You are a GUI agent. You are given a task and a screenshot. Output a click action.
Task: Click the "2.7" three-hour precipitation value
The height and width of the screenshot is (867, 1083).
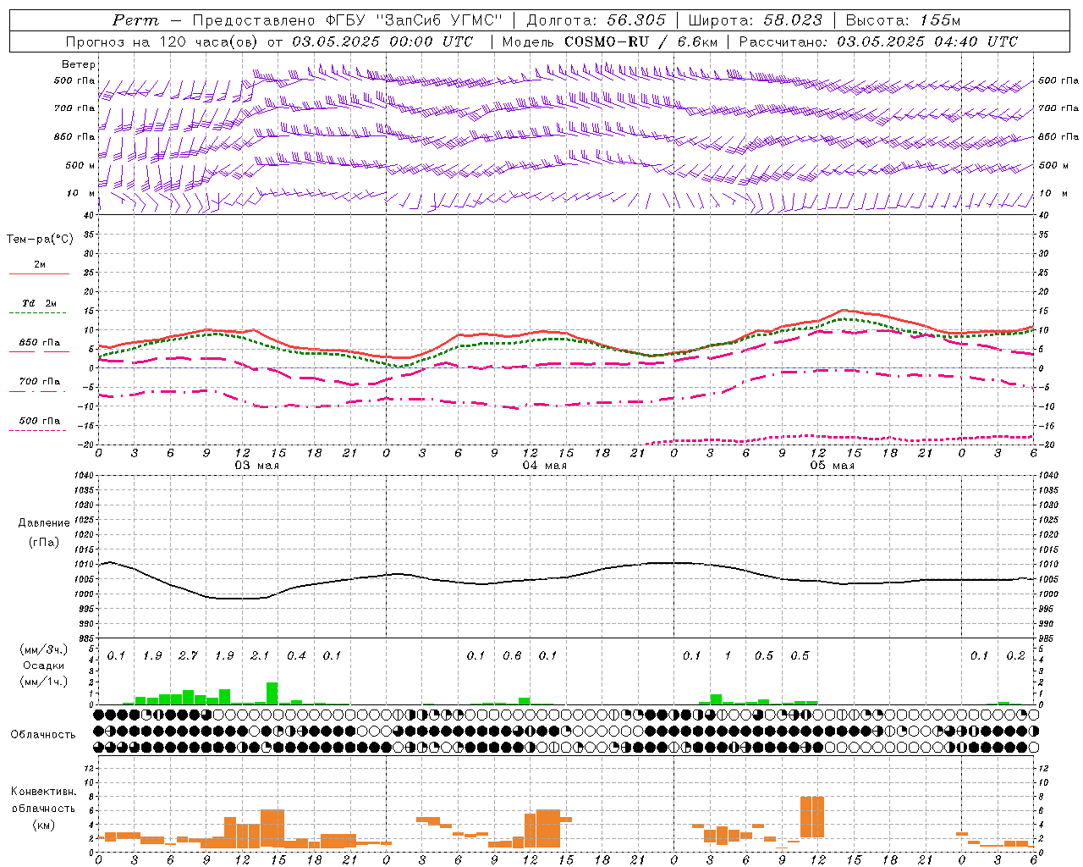[x=188, y=656]
